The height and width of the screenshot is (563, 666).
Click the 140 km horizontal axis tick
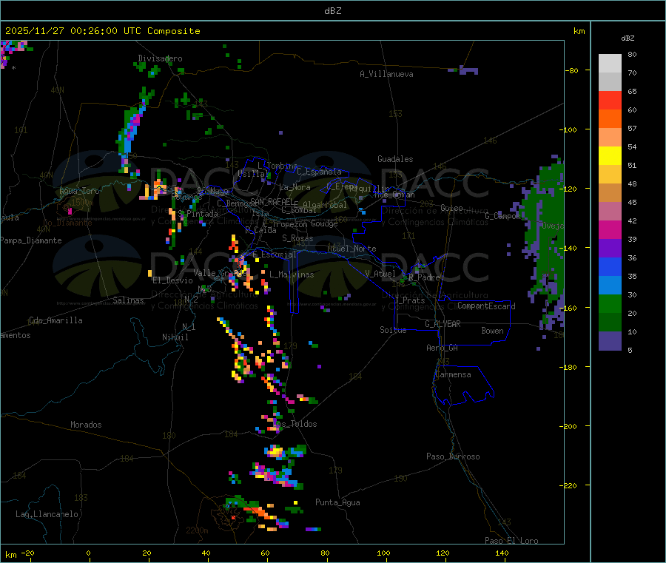(502, 553)
